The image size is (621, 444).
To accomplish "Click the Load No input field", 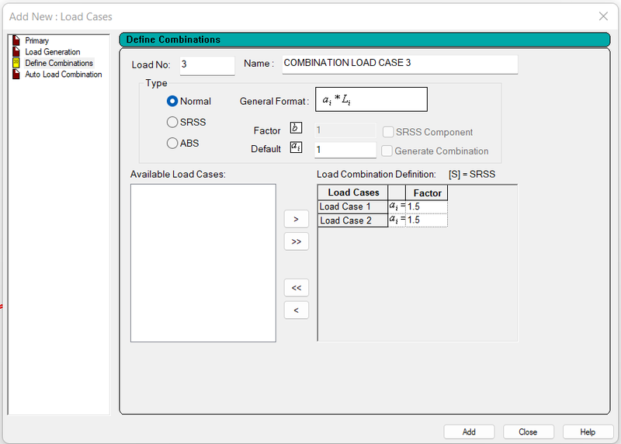I will 207,65.
